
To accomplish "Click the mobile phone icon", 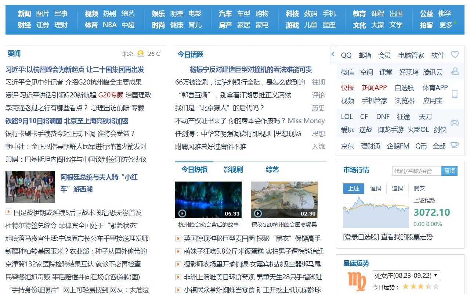I will tap(455, 94).
